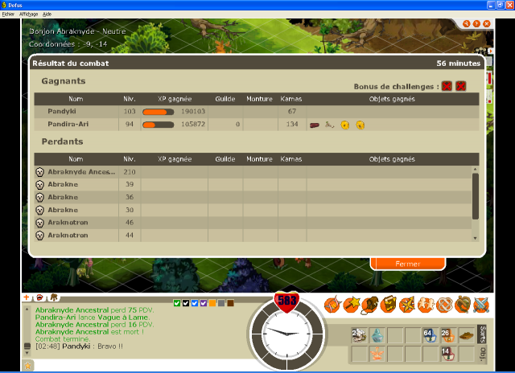Click Pandyki's XP progress bar
Screen dimensions: 515x373
[158, 112]
